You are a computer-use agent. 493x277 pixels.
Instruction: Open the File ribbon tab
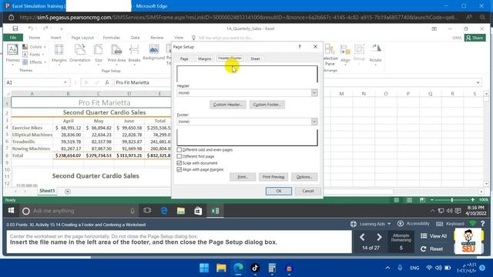click(x=13, y=38)
